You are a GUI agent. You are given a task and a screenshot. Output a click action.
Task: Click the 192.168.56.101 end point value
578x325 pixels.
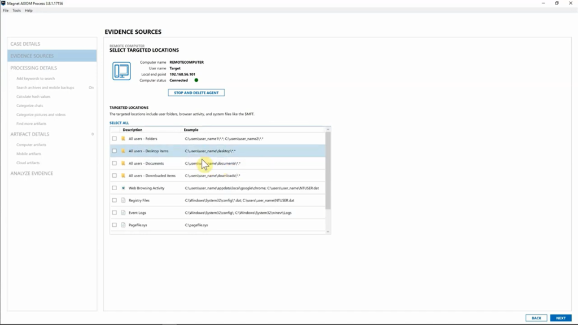pos(182,74)
